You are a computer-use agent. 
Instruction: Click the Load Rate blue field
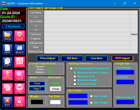pos(125,82)
